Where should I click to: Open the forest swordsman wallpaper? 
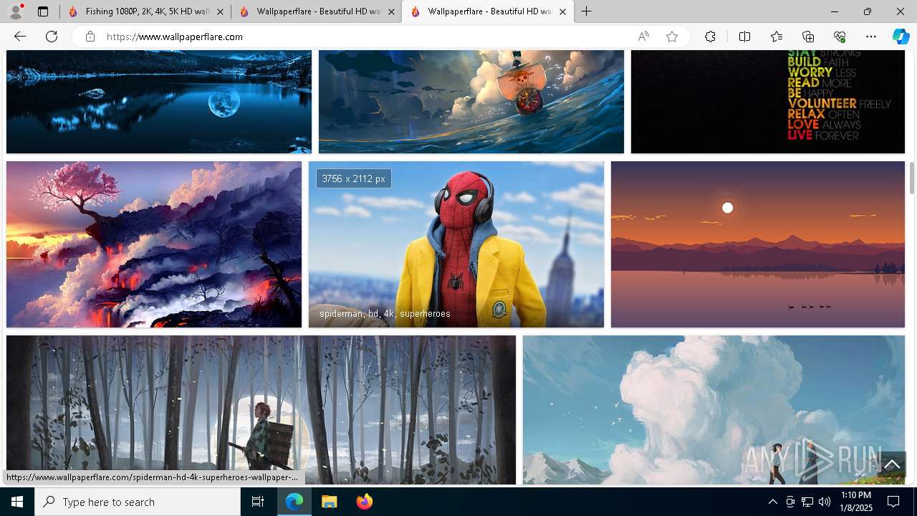[261, 410]
